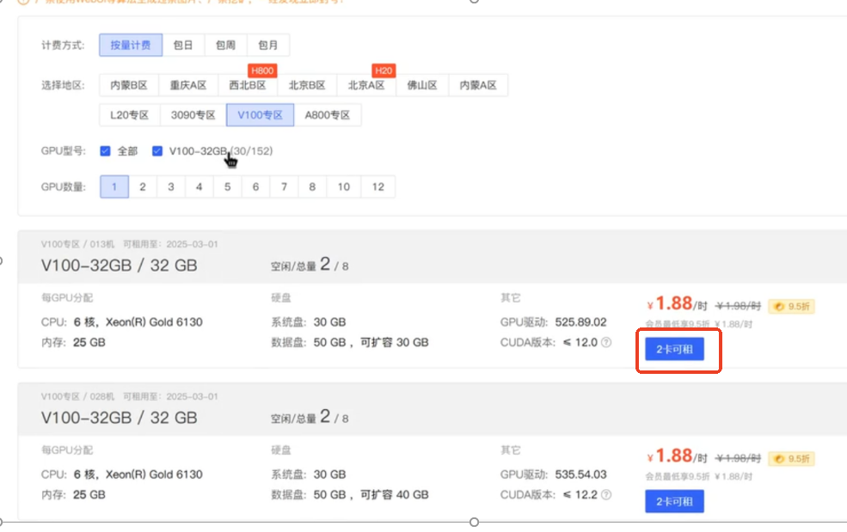Select the V100专区 zone
This screenshot has width=847, height=532.
[x=260, y=115]
